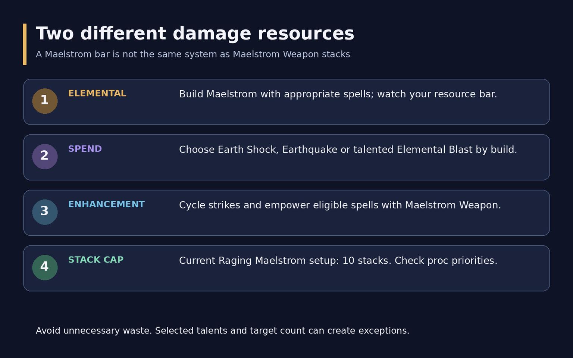Click the 'Avoid unnecessary waste' footer note
This screenshot has height=358, width=573.
222,331
